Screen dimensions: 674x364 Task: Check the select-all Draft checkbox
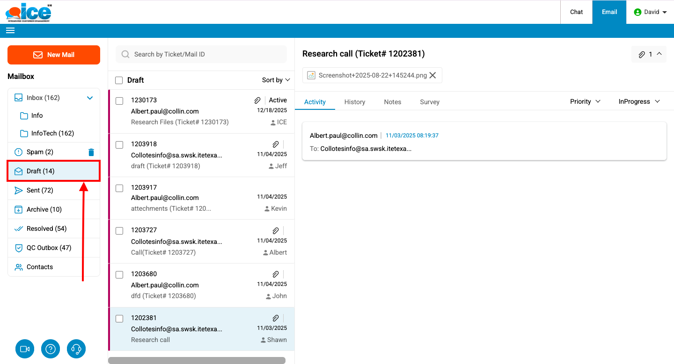pos(119,80)
